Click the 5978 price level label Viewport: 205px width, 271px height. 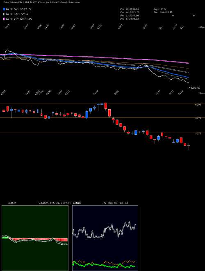[x=198, y=118]
